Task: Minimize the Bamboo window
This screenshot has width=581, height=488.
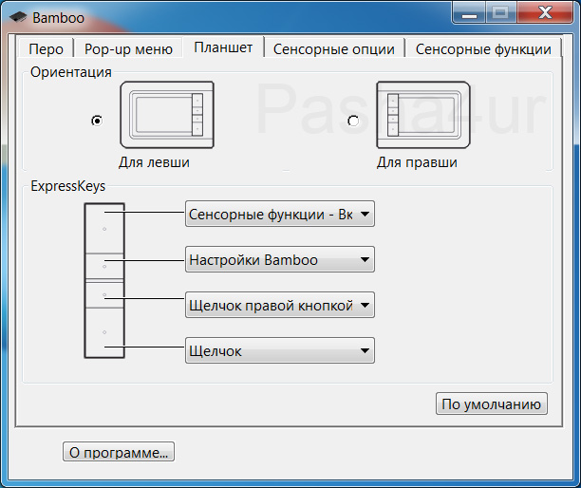Action: click(469, 13)
